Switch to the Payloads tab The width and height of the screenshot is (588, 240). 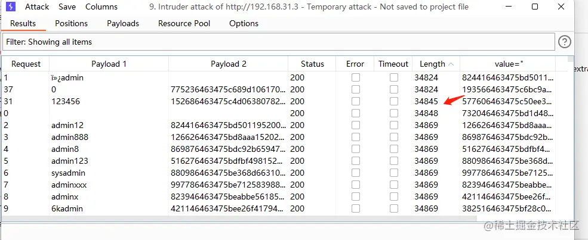(123, 24)
